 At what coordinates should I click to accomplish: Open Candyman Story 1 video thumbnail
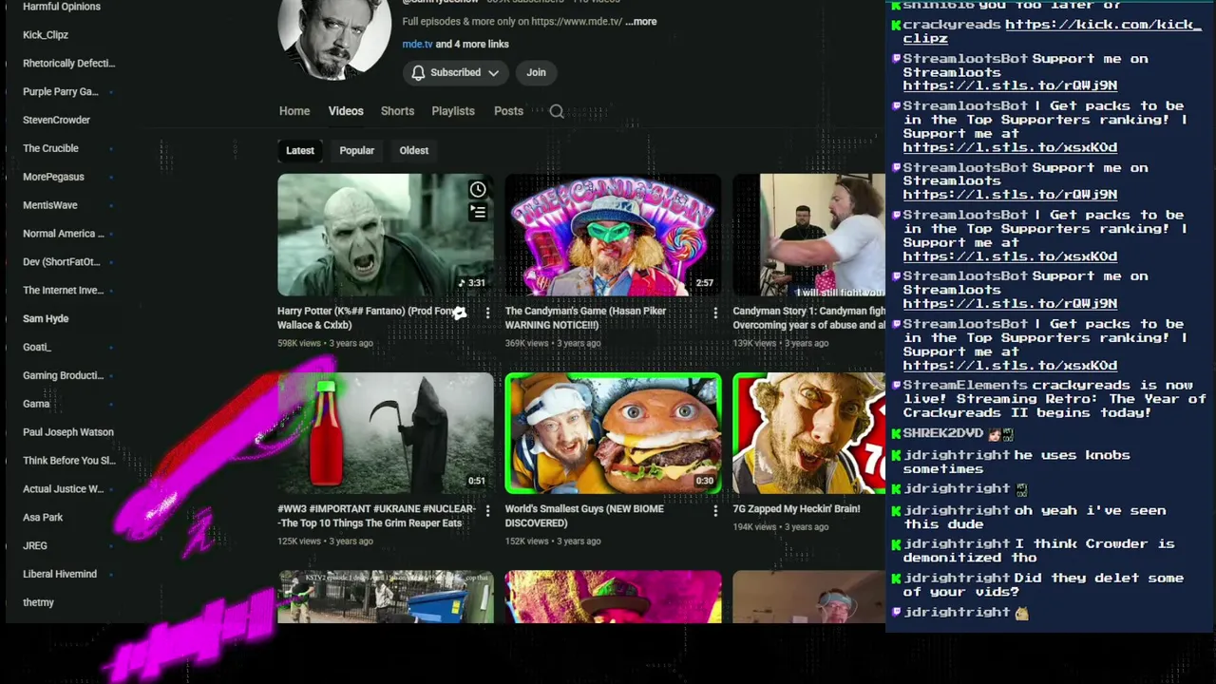tap(808, 236)
